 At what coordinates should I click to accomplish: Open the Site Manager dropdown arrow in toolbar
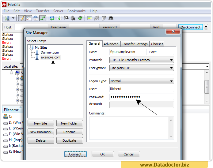(13, 18)
